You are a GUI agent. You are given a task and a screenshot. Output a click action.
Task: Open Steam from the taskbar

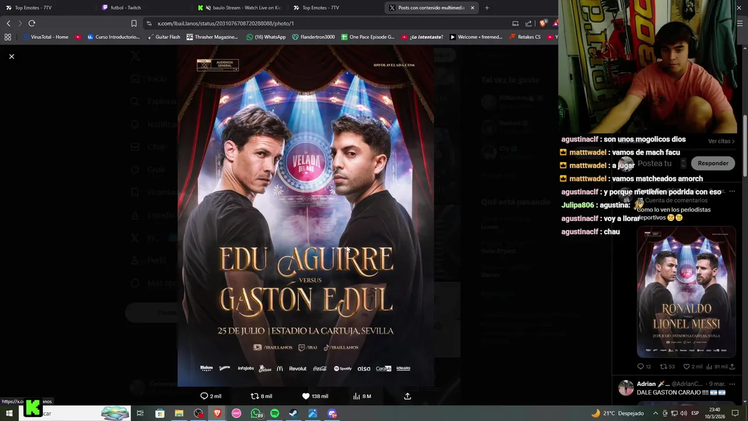293,413
